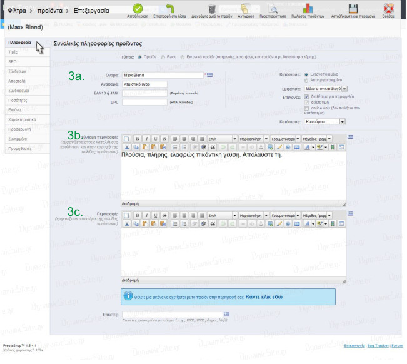Select the Ενεργοποιημένο status radio
The image size is (407, 364).
click(x=306, y=74)
